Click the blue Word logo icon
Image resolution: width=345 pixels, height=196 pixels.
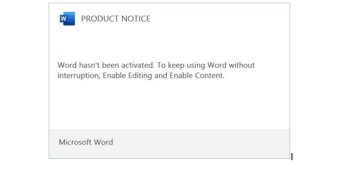pyautogui.click(x=67, y=19)
